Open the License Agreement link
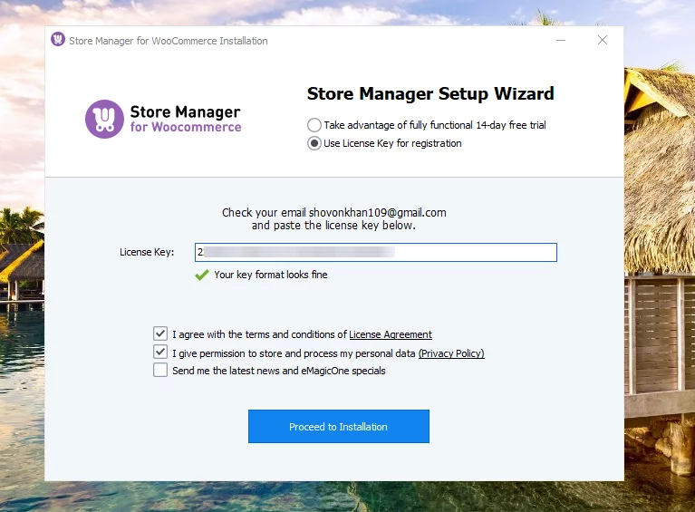 tap(391, 334)
